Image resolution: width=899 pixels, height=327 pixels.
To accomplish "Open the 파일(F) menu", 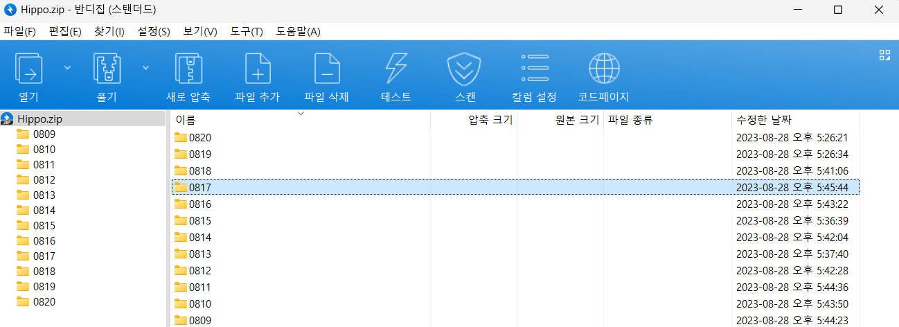I will tap(19, 32).
